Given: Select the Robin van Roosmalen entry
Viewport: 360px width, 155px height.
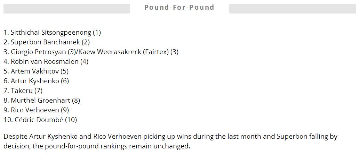Looking at the screenshot, I should click(x=45, y=62).
